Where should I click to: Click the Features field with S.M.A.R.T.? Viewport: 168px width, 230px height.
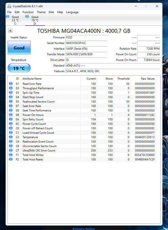[x=113, y=71]
